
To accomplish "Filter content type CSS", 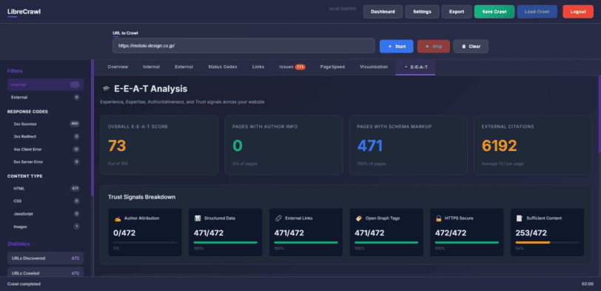I will click(x=45, y=201).
